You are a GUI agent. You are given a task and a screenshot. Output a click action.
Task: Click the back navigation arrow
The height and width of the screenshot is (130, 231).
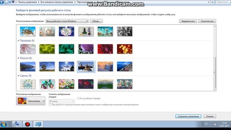2,2
